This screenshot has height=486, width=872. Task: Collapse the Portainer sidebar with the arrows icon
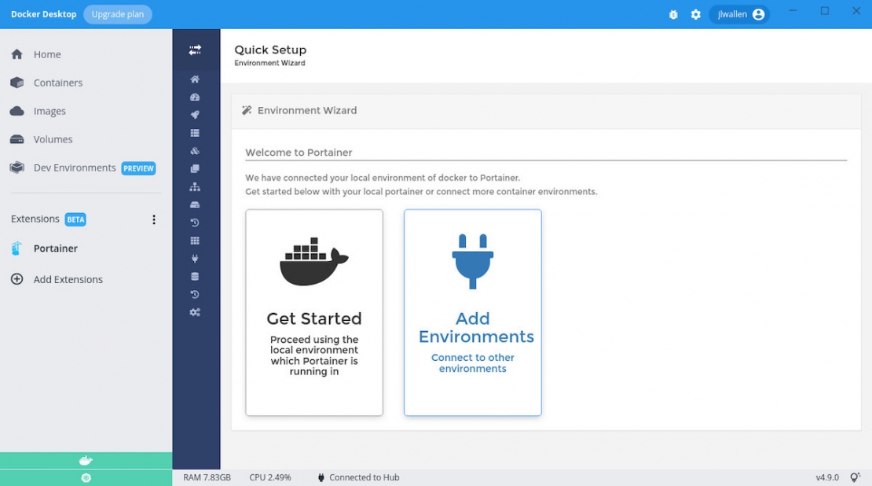tap(195, 50)
